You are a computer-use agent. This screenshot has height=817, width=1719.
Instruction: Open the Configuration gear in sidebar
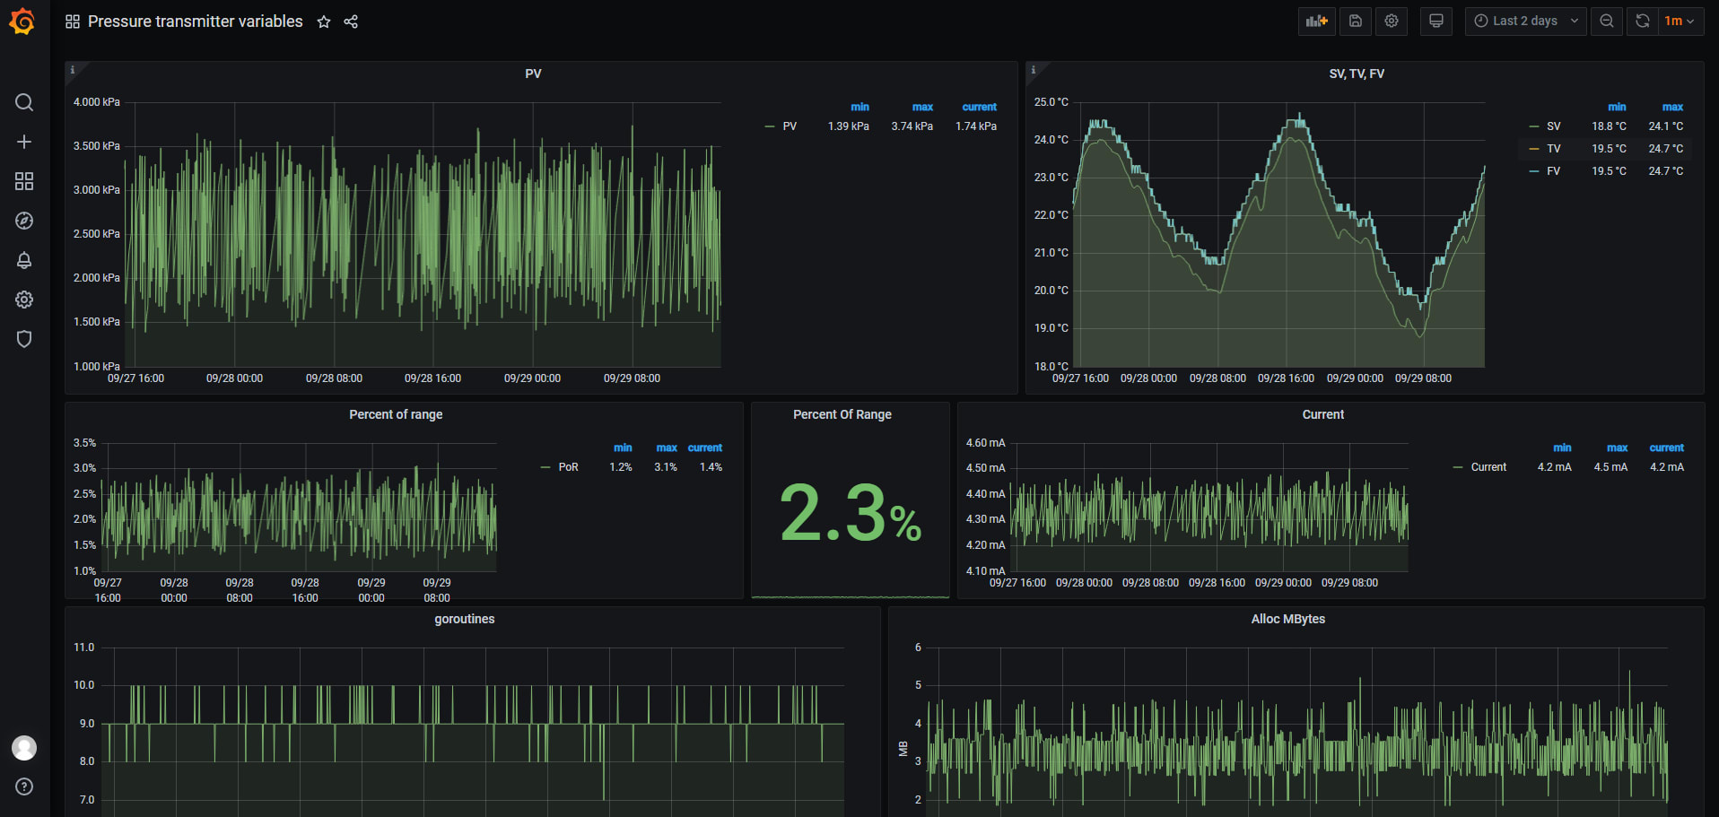pos(24,300)
